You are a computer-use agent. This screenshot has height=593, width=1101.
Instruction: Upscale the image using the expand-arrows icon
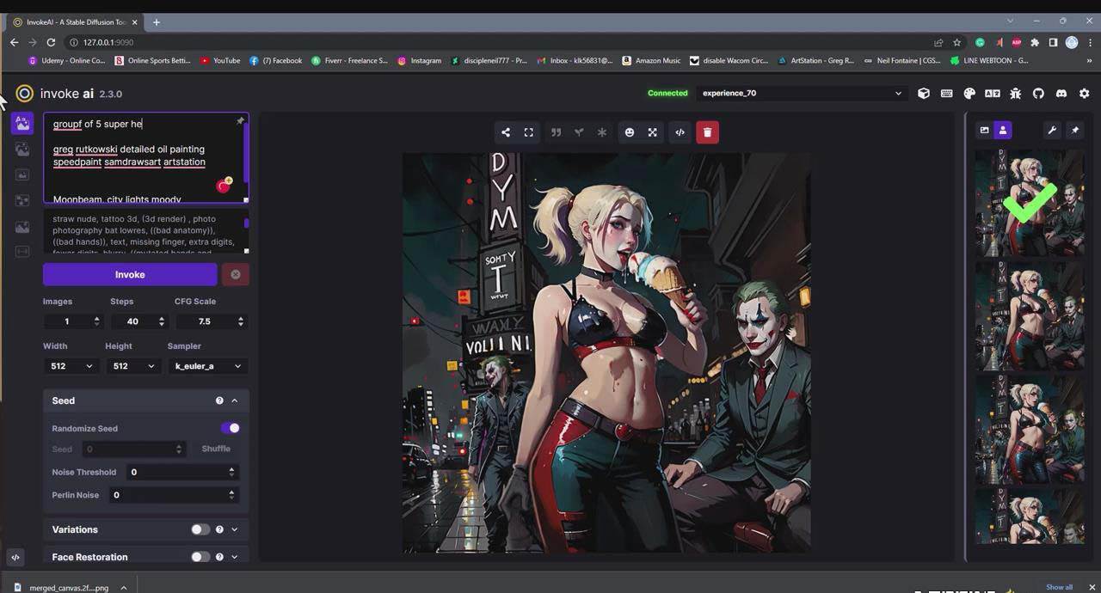click(652, 131)
